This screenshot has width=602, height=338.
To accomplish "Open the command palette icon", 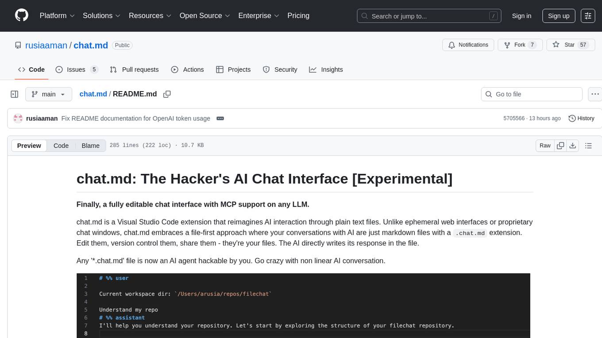I will (x=588, y=15).
